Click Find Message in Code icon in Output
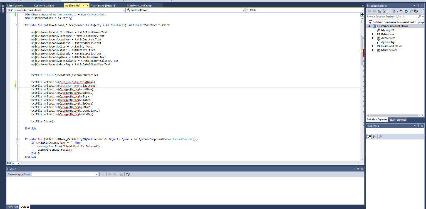This screenshot has height=209, width=426. click(x=103, y=174)
